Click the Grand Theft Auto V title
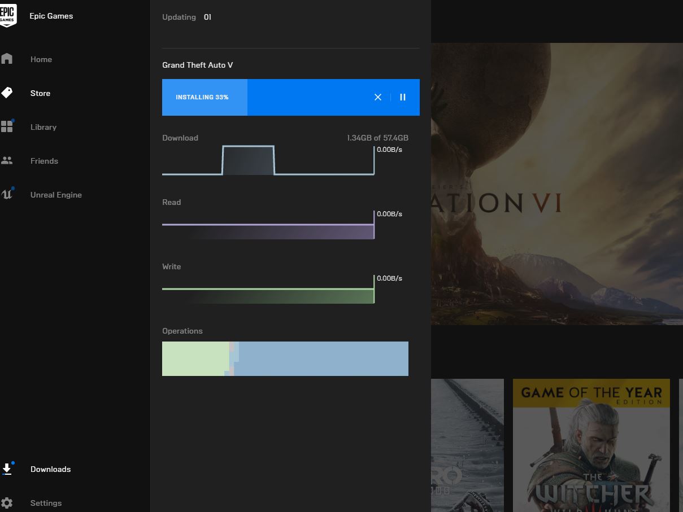The height and width of the screenshot is (512, 683). pyautogui.click(x=197, y=65)
